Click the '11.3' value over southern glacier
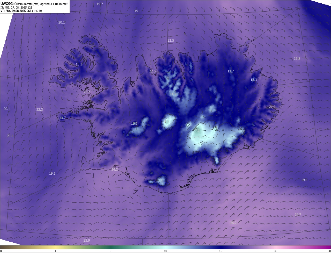Image resolution: width=331 pixels, height=253 pixels. point(160,181)
